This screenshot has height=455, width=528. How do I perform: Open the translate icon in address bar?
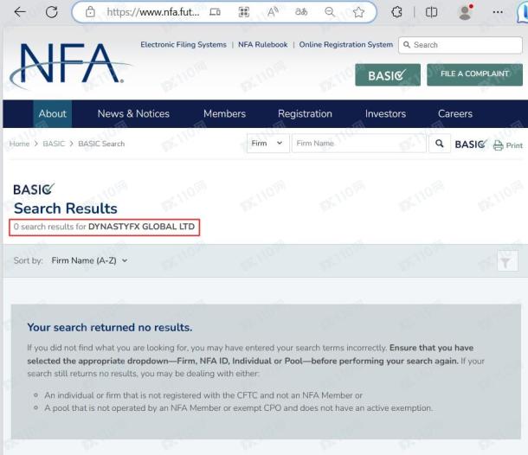tap(301, 12)
